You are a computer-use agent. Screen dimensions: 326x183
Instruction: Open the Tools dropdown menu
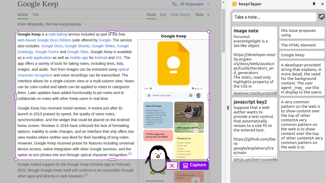coord(202,15)
